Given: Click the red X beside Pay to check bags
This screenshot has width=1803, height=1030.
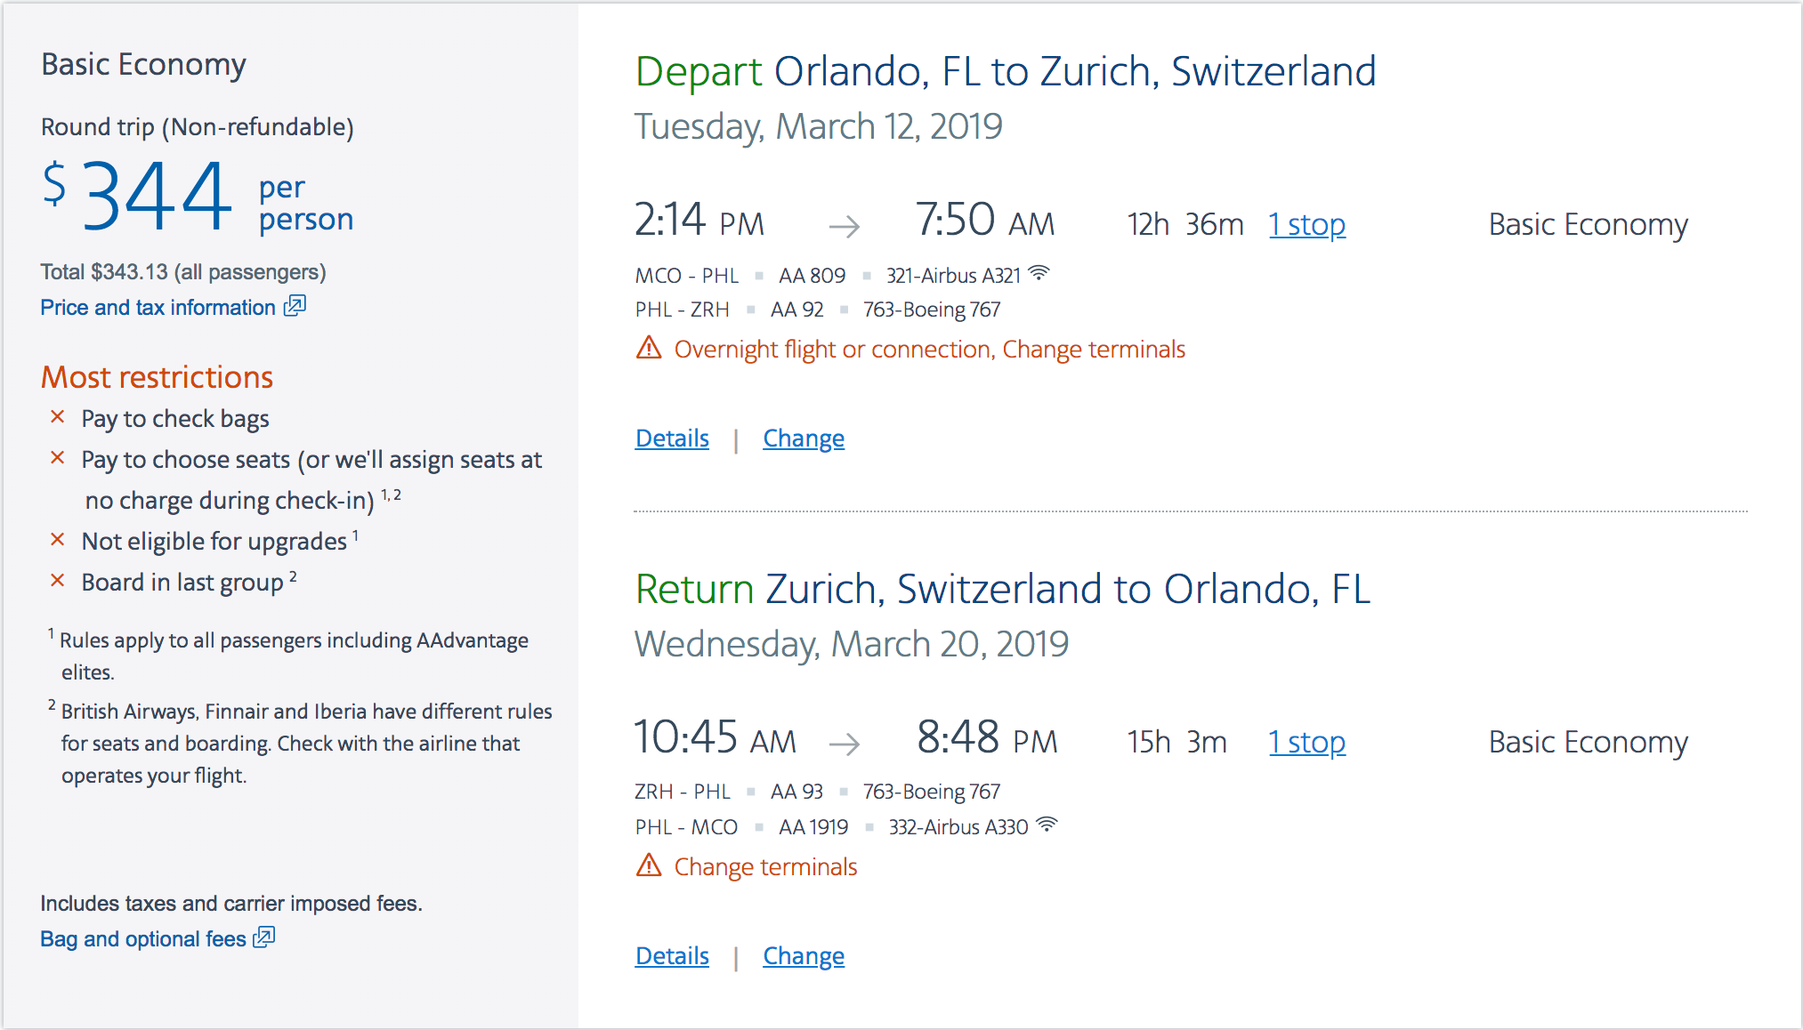Looking at the screenshot, I should tap(58, 417).
